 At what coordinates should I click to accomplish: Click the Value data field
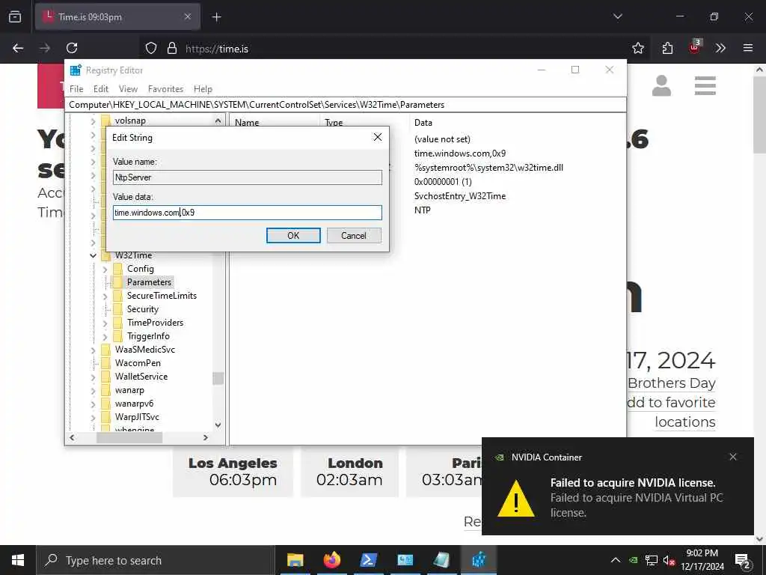click(x=247, y=212)
